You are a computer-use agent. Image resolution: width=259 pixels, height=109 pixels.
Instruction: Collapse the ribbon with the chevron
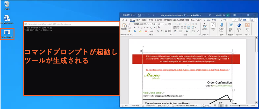tap(256, 35)
